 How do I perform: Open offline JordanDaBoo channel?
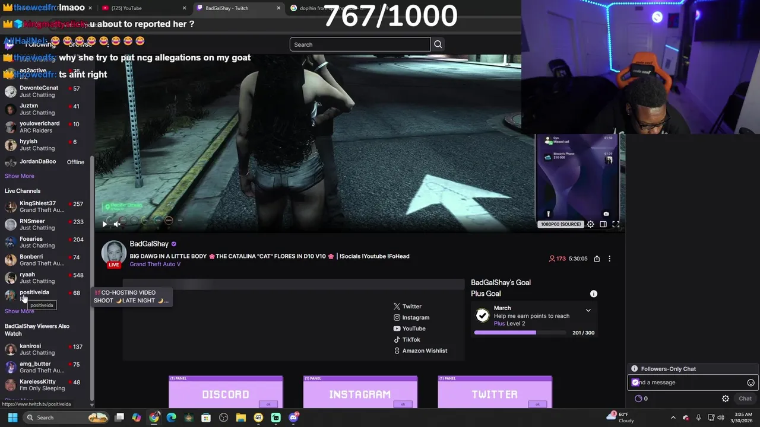tap(45, 162)
